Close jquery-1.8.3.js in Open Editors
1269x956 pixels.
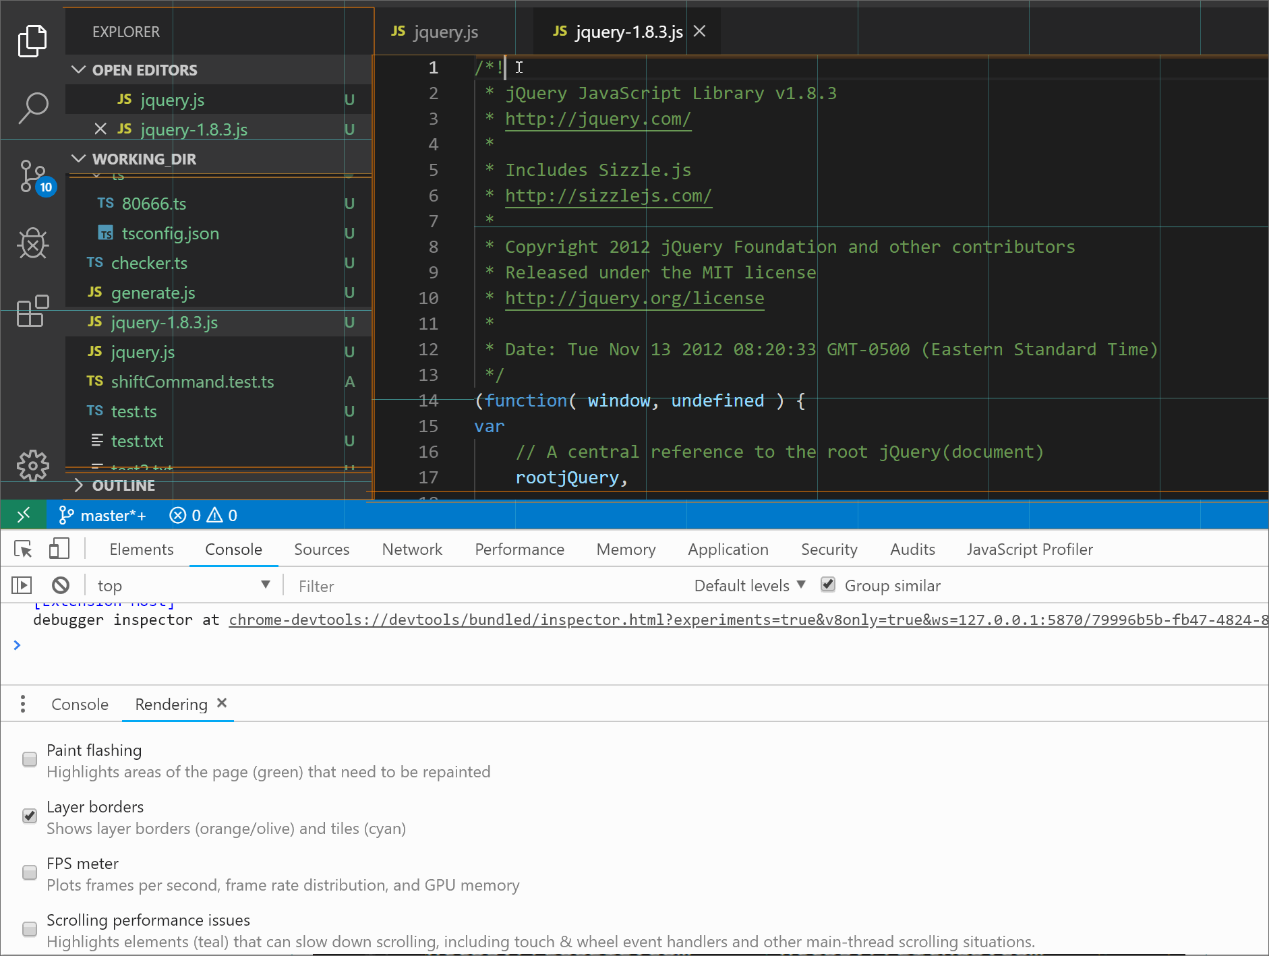pos(100,128)
